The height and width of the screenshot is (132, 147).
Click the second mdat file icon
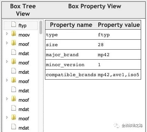coord(13,71)
